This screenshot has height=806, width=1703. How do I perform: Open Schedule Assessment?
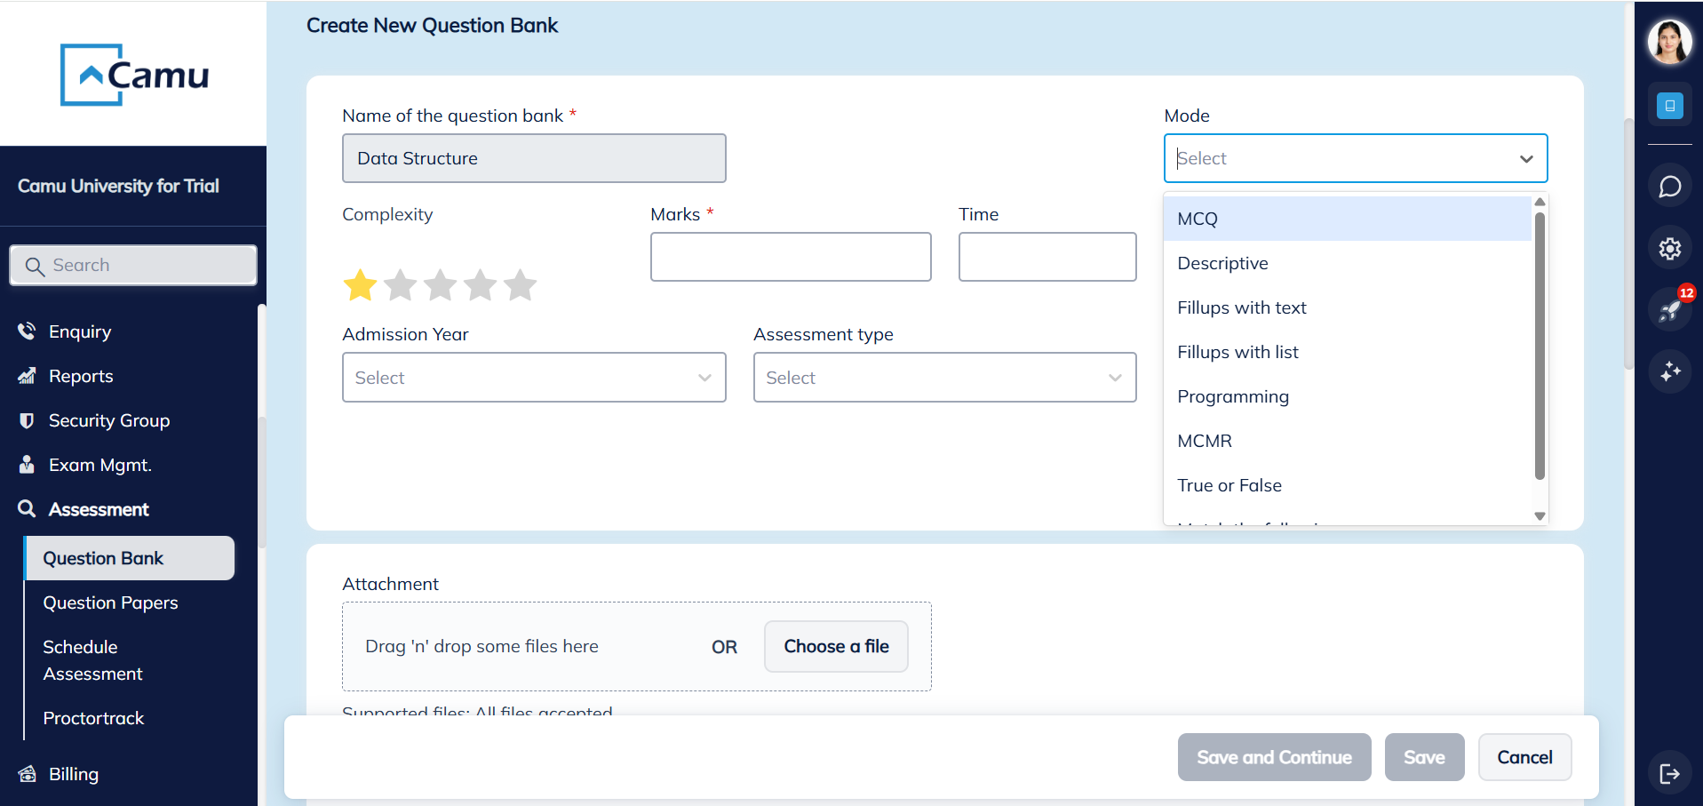point(92,659)
